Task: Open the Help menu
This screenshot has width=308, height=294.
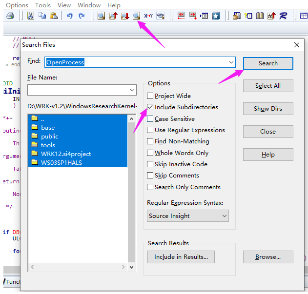Action: (x=114, y=5)
